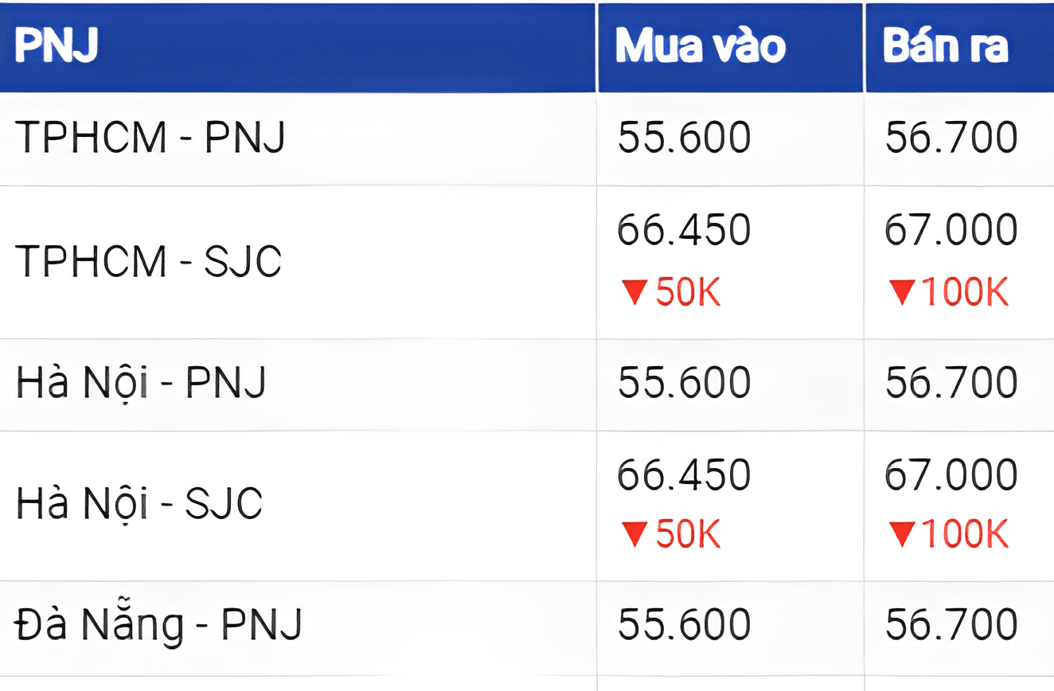Select the 67.000 sell price for TPHCM - SJC
Screen dimensions: 1054x691
[951, 230]
